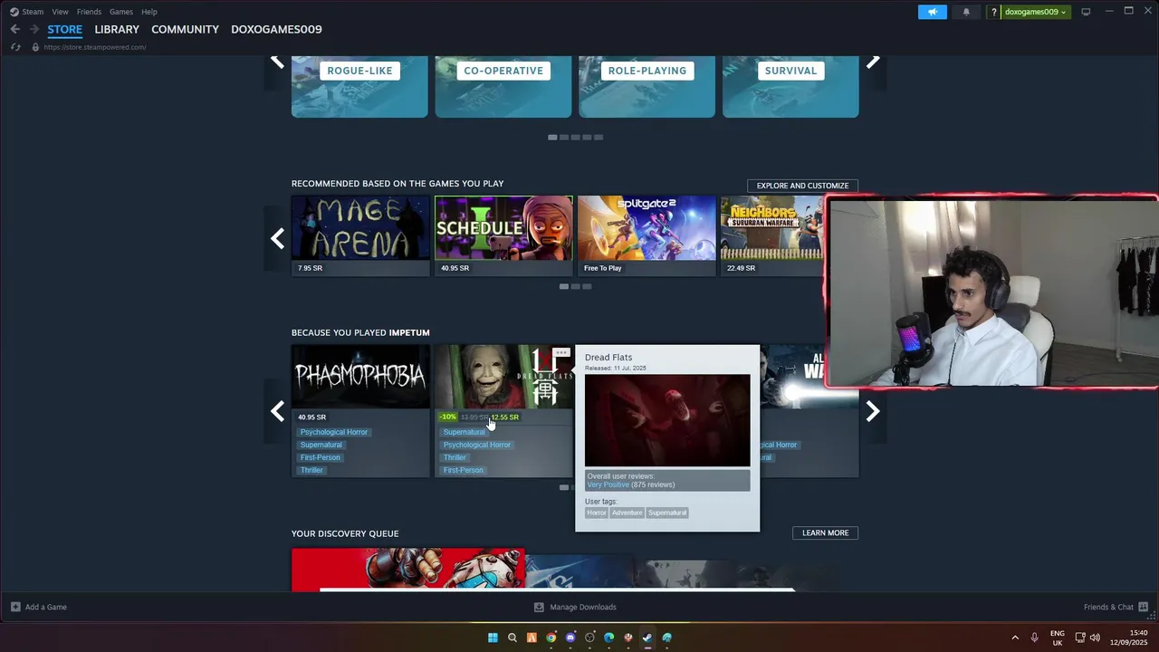
Task: Open Microsoft Edge from the taskbar
Action: (609, 638)
